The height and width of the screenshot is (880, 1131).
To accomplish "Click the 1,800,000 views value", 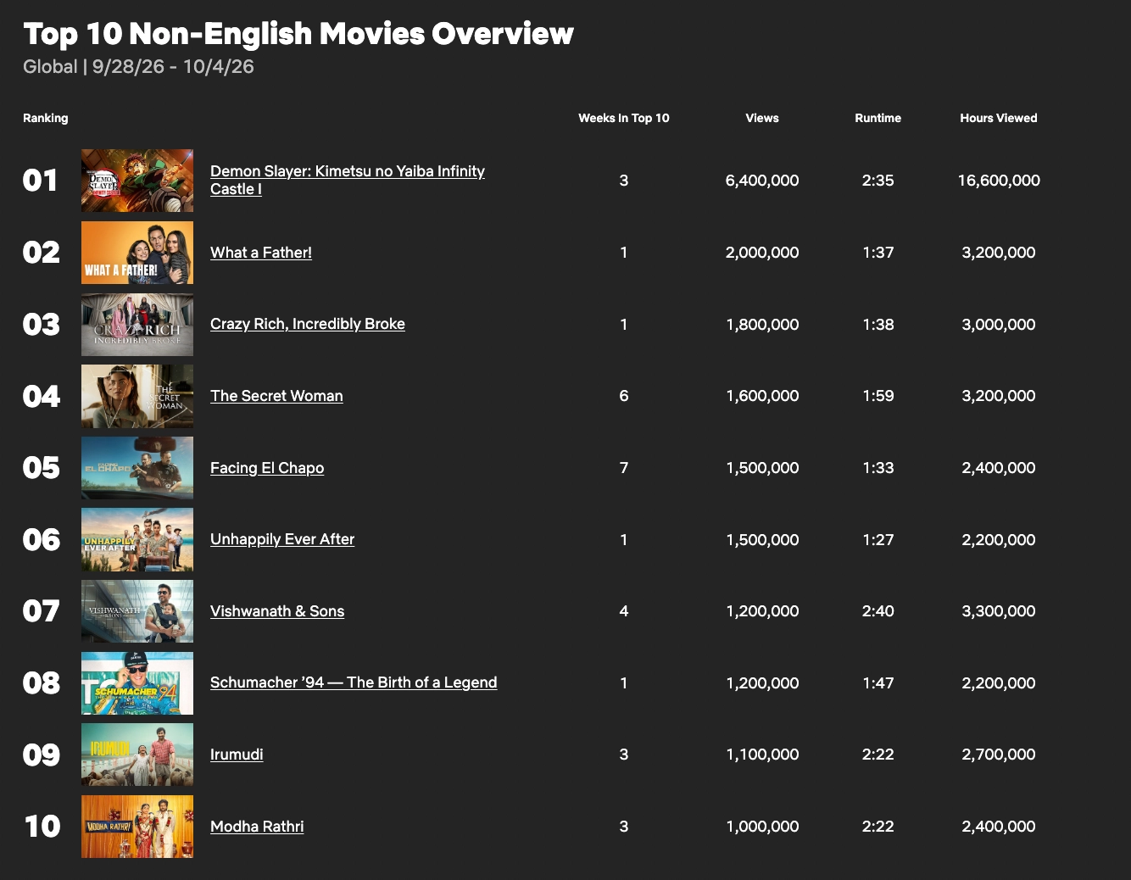I will coord(762,325).
